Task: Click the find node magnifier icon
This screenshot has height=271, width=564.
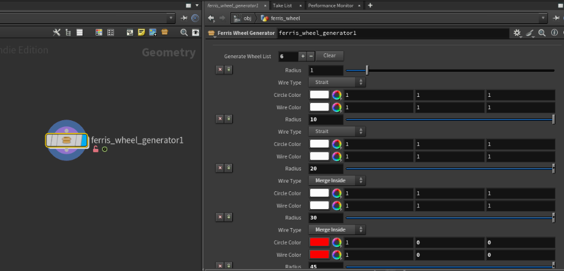Action: click(184, 32)
